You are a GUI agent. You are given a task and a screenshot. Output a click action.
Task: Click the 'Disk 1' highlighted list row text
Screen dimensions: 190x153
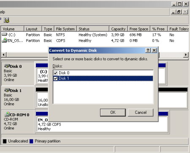[x=64, y=78]
